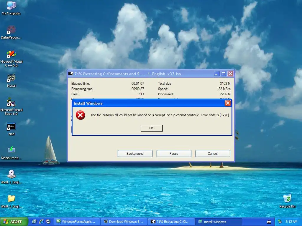
Task: Click the 'Processed:' label
Action: pos(166,94)
